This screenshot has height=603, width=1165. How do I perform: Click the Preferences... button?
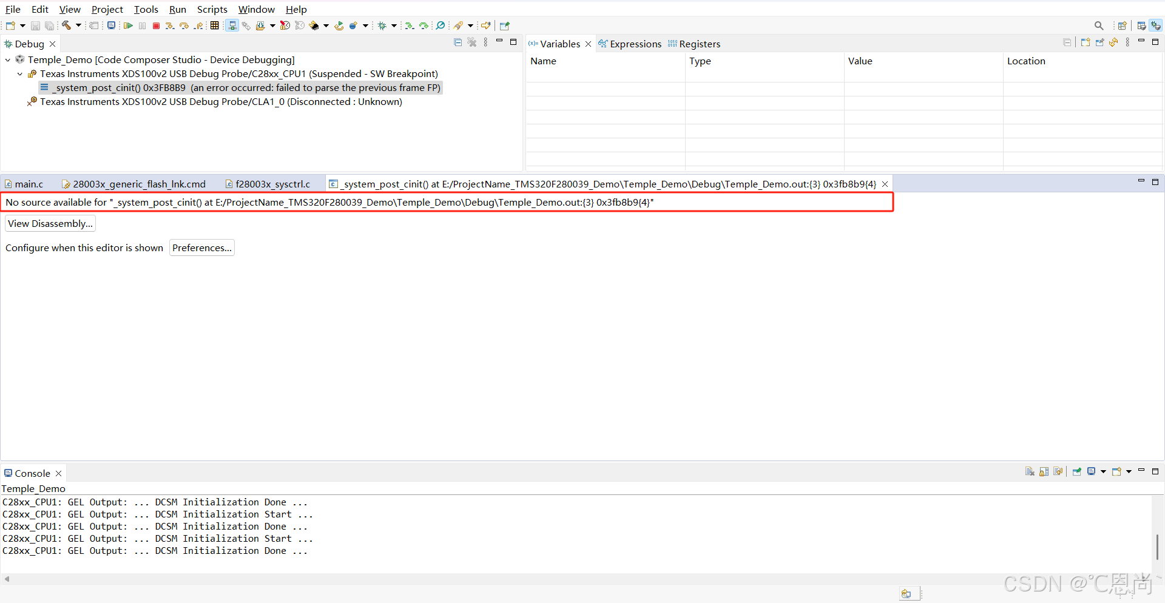(x=202, y=248)
